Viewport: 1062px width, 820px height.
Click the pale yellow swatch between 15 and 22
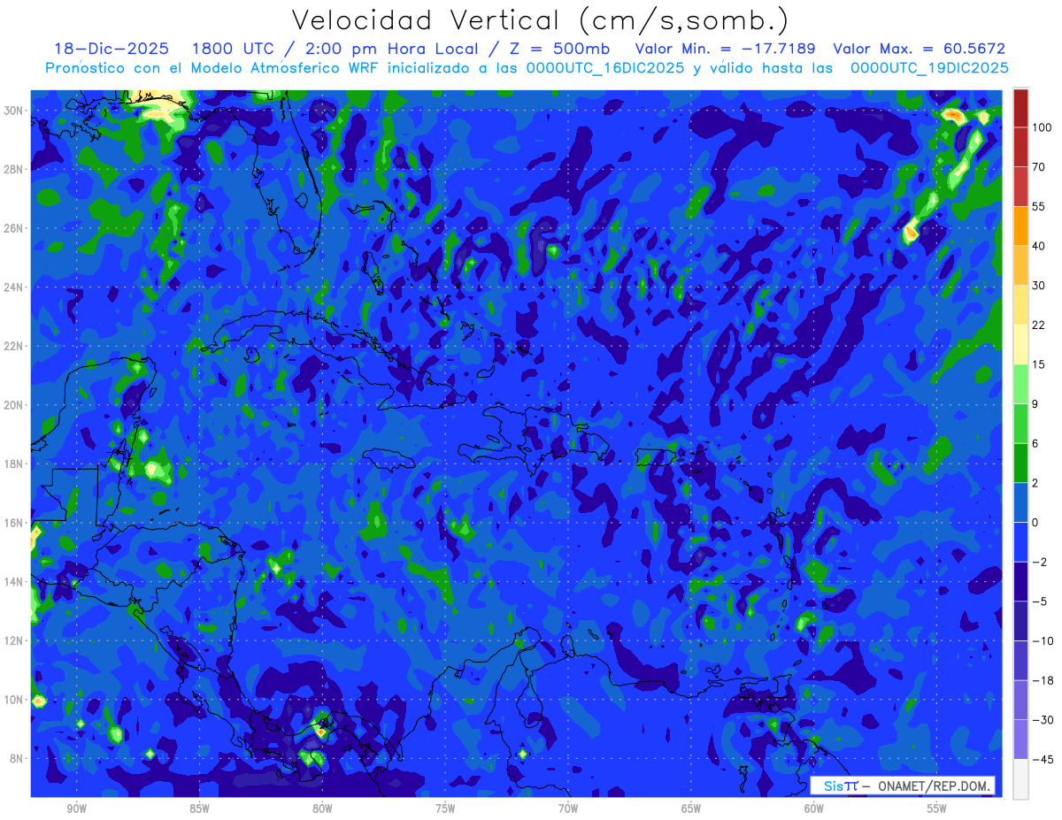(1020, 345)
